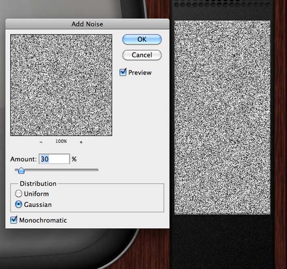Focus the Amount percentage input field
The height and width of the screenshot is (269, 287).
(x=54, y=158)
